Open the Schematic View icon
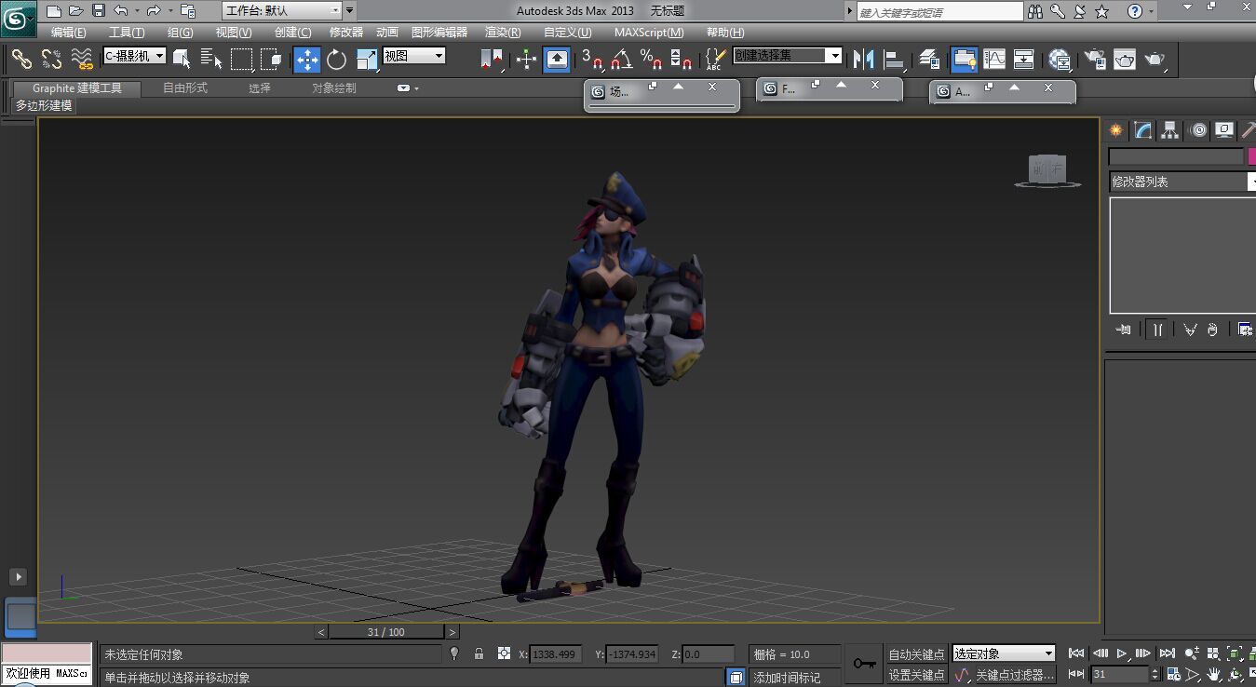Image resolution: width=1256 pixels, height=687 pixels. 1023,60
